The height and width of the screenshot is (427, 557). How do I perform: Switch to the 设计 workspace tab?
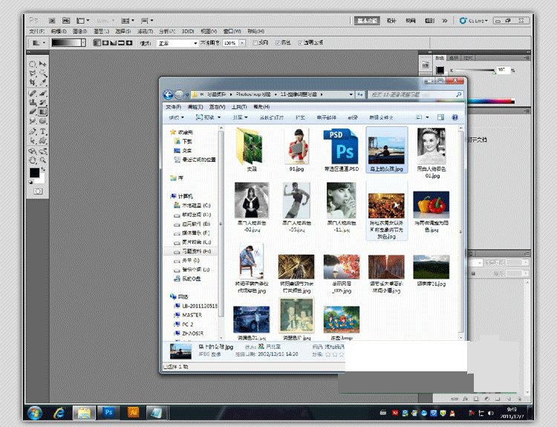[391, 21]
